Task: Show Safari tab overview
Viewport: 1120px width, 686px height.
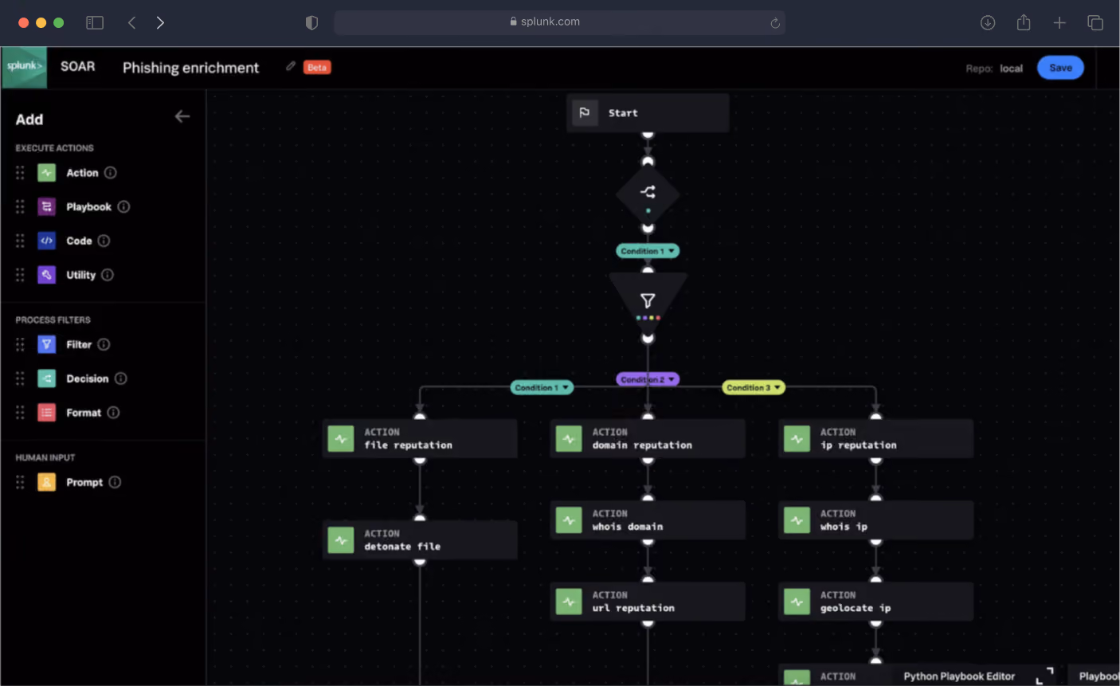Action: point(1095,23)
